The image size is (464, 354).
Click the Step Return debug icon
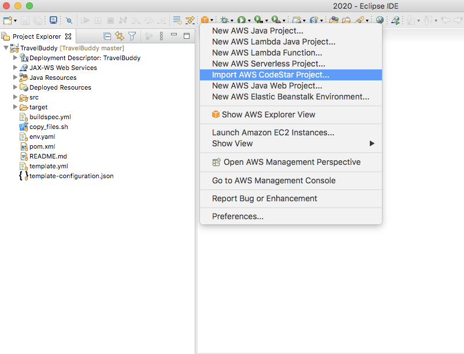[162, 20]
